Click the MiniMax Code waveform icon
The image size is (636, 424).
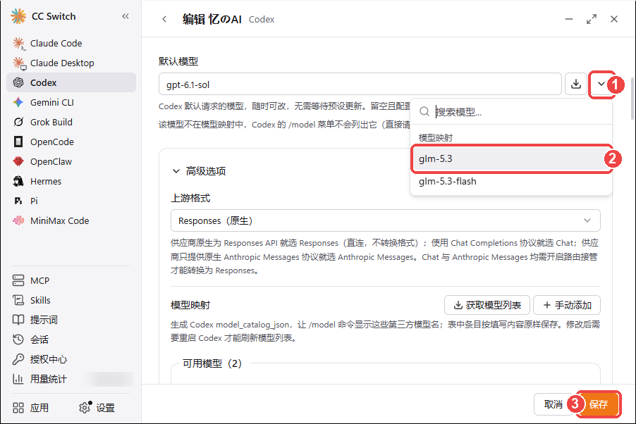[18, 220]
